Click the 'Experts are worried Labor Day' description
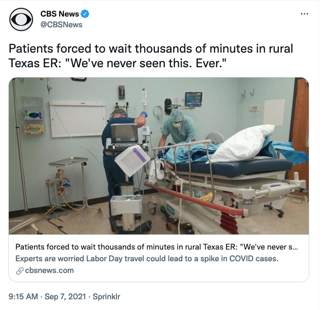 147,258
